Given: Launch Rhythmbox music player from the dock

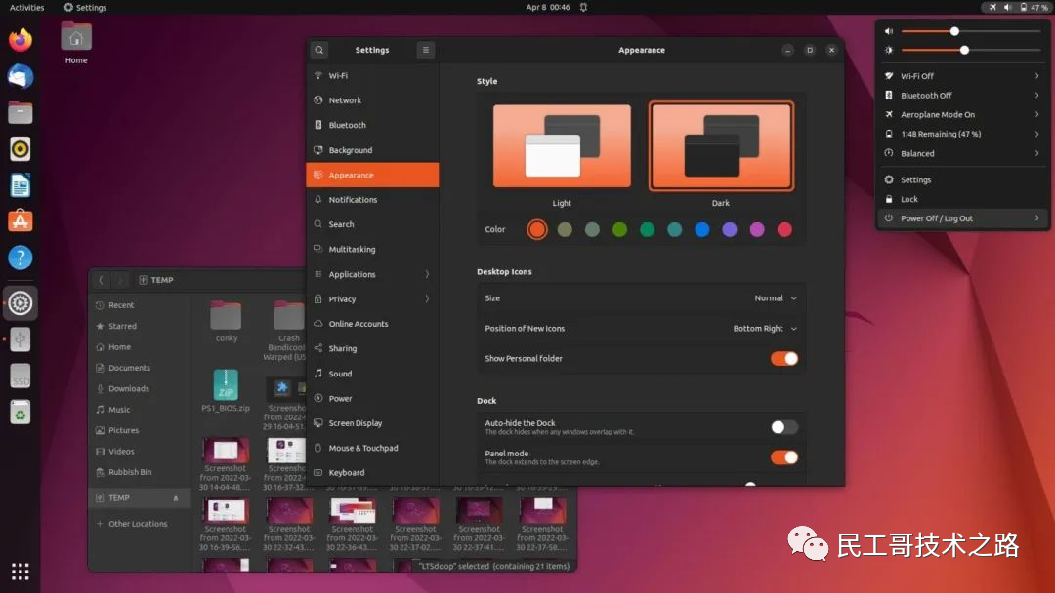Looking at the screenshot, I should coord(21,149).
